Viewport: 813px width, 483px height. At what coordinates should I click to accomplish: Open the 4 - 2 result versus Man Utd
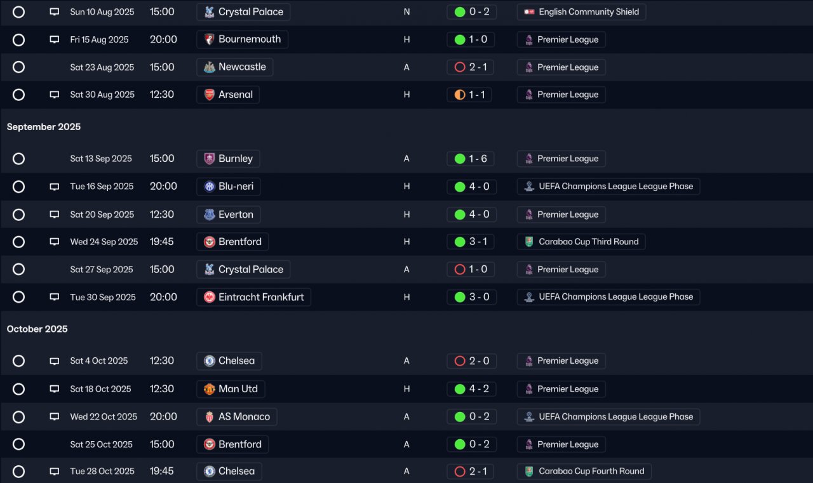[472, 389]
